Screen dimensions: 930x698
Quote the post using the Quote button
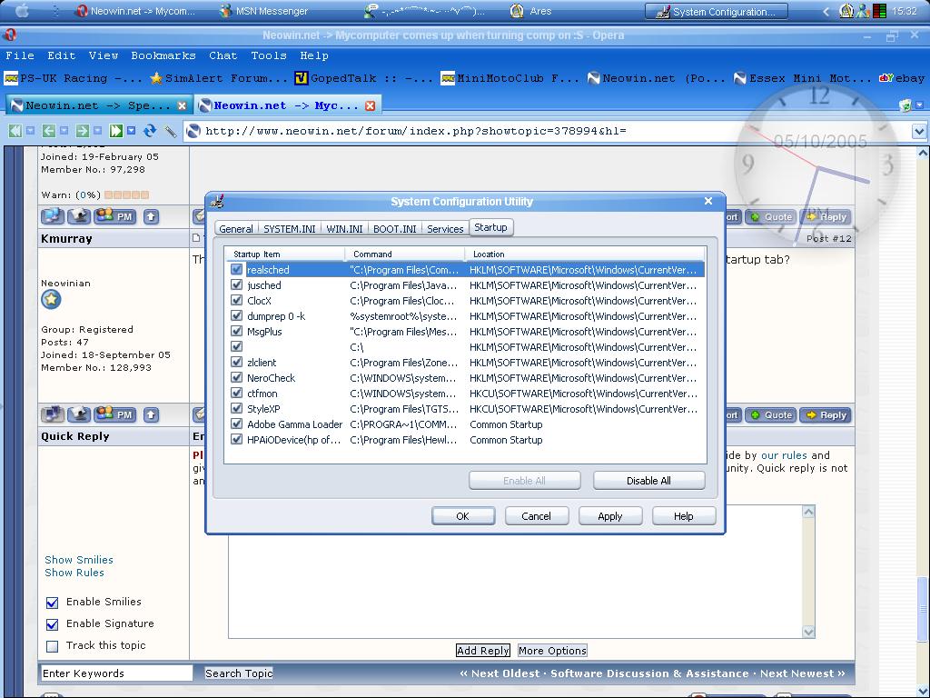[770, 414]
